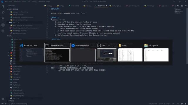This screenshot has height=105, width=188.
Task: Open the Help menu
Action: 48,2
